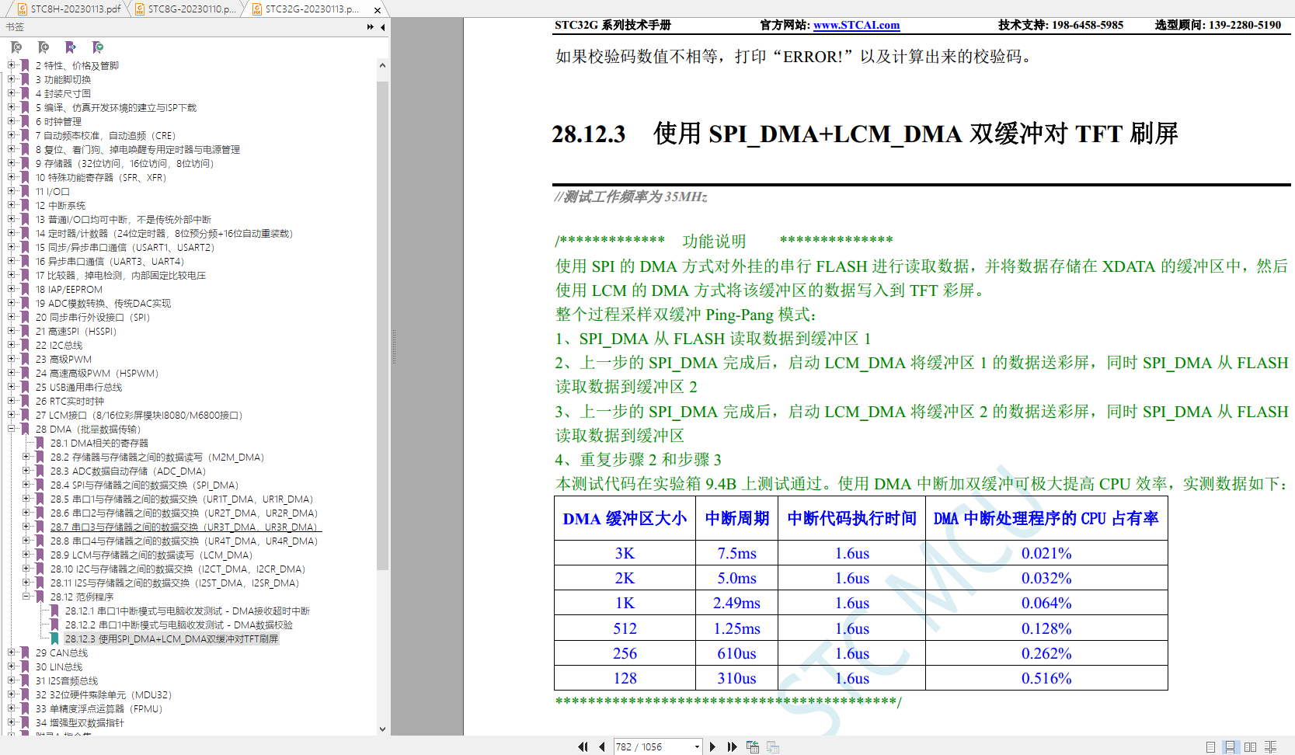This screenshot has height=755, width=1295.
Task: Open the page number dropdown arrow
Action: coord(697,747)
